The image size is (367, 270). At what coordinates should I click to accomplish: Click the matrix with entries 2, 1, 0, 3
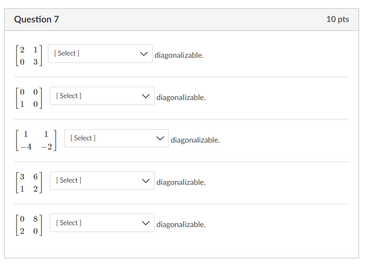click(29, 56)
